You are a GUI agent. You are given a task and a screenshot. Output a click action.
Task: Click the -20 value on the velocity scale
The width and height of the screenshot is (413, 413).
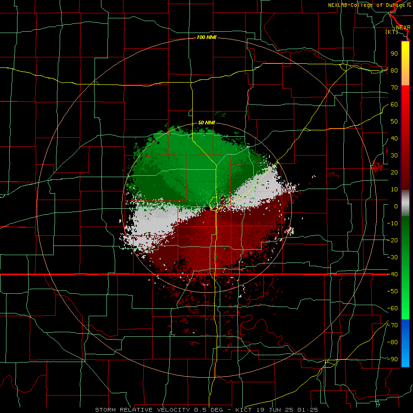click(392, 240)
